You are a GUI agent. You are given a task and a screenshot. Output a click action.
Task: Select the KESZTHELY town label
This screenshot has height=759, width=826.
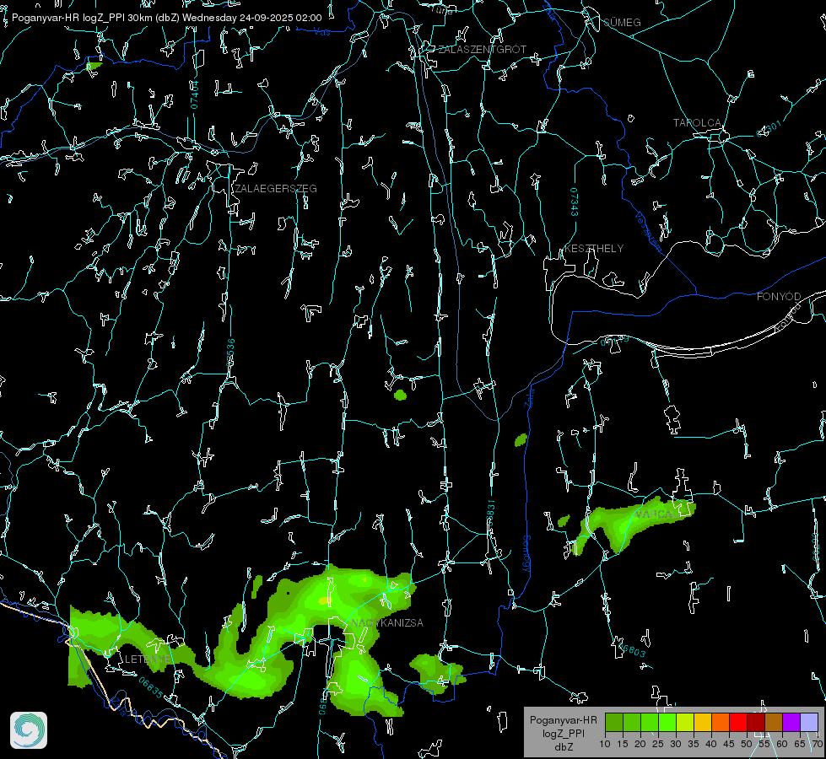coord(594,249)
